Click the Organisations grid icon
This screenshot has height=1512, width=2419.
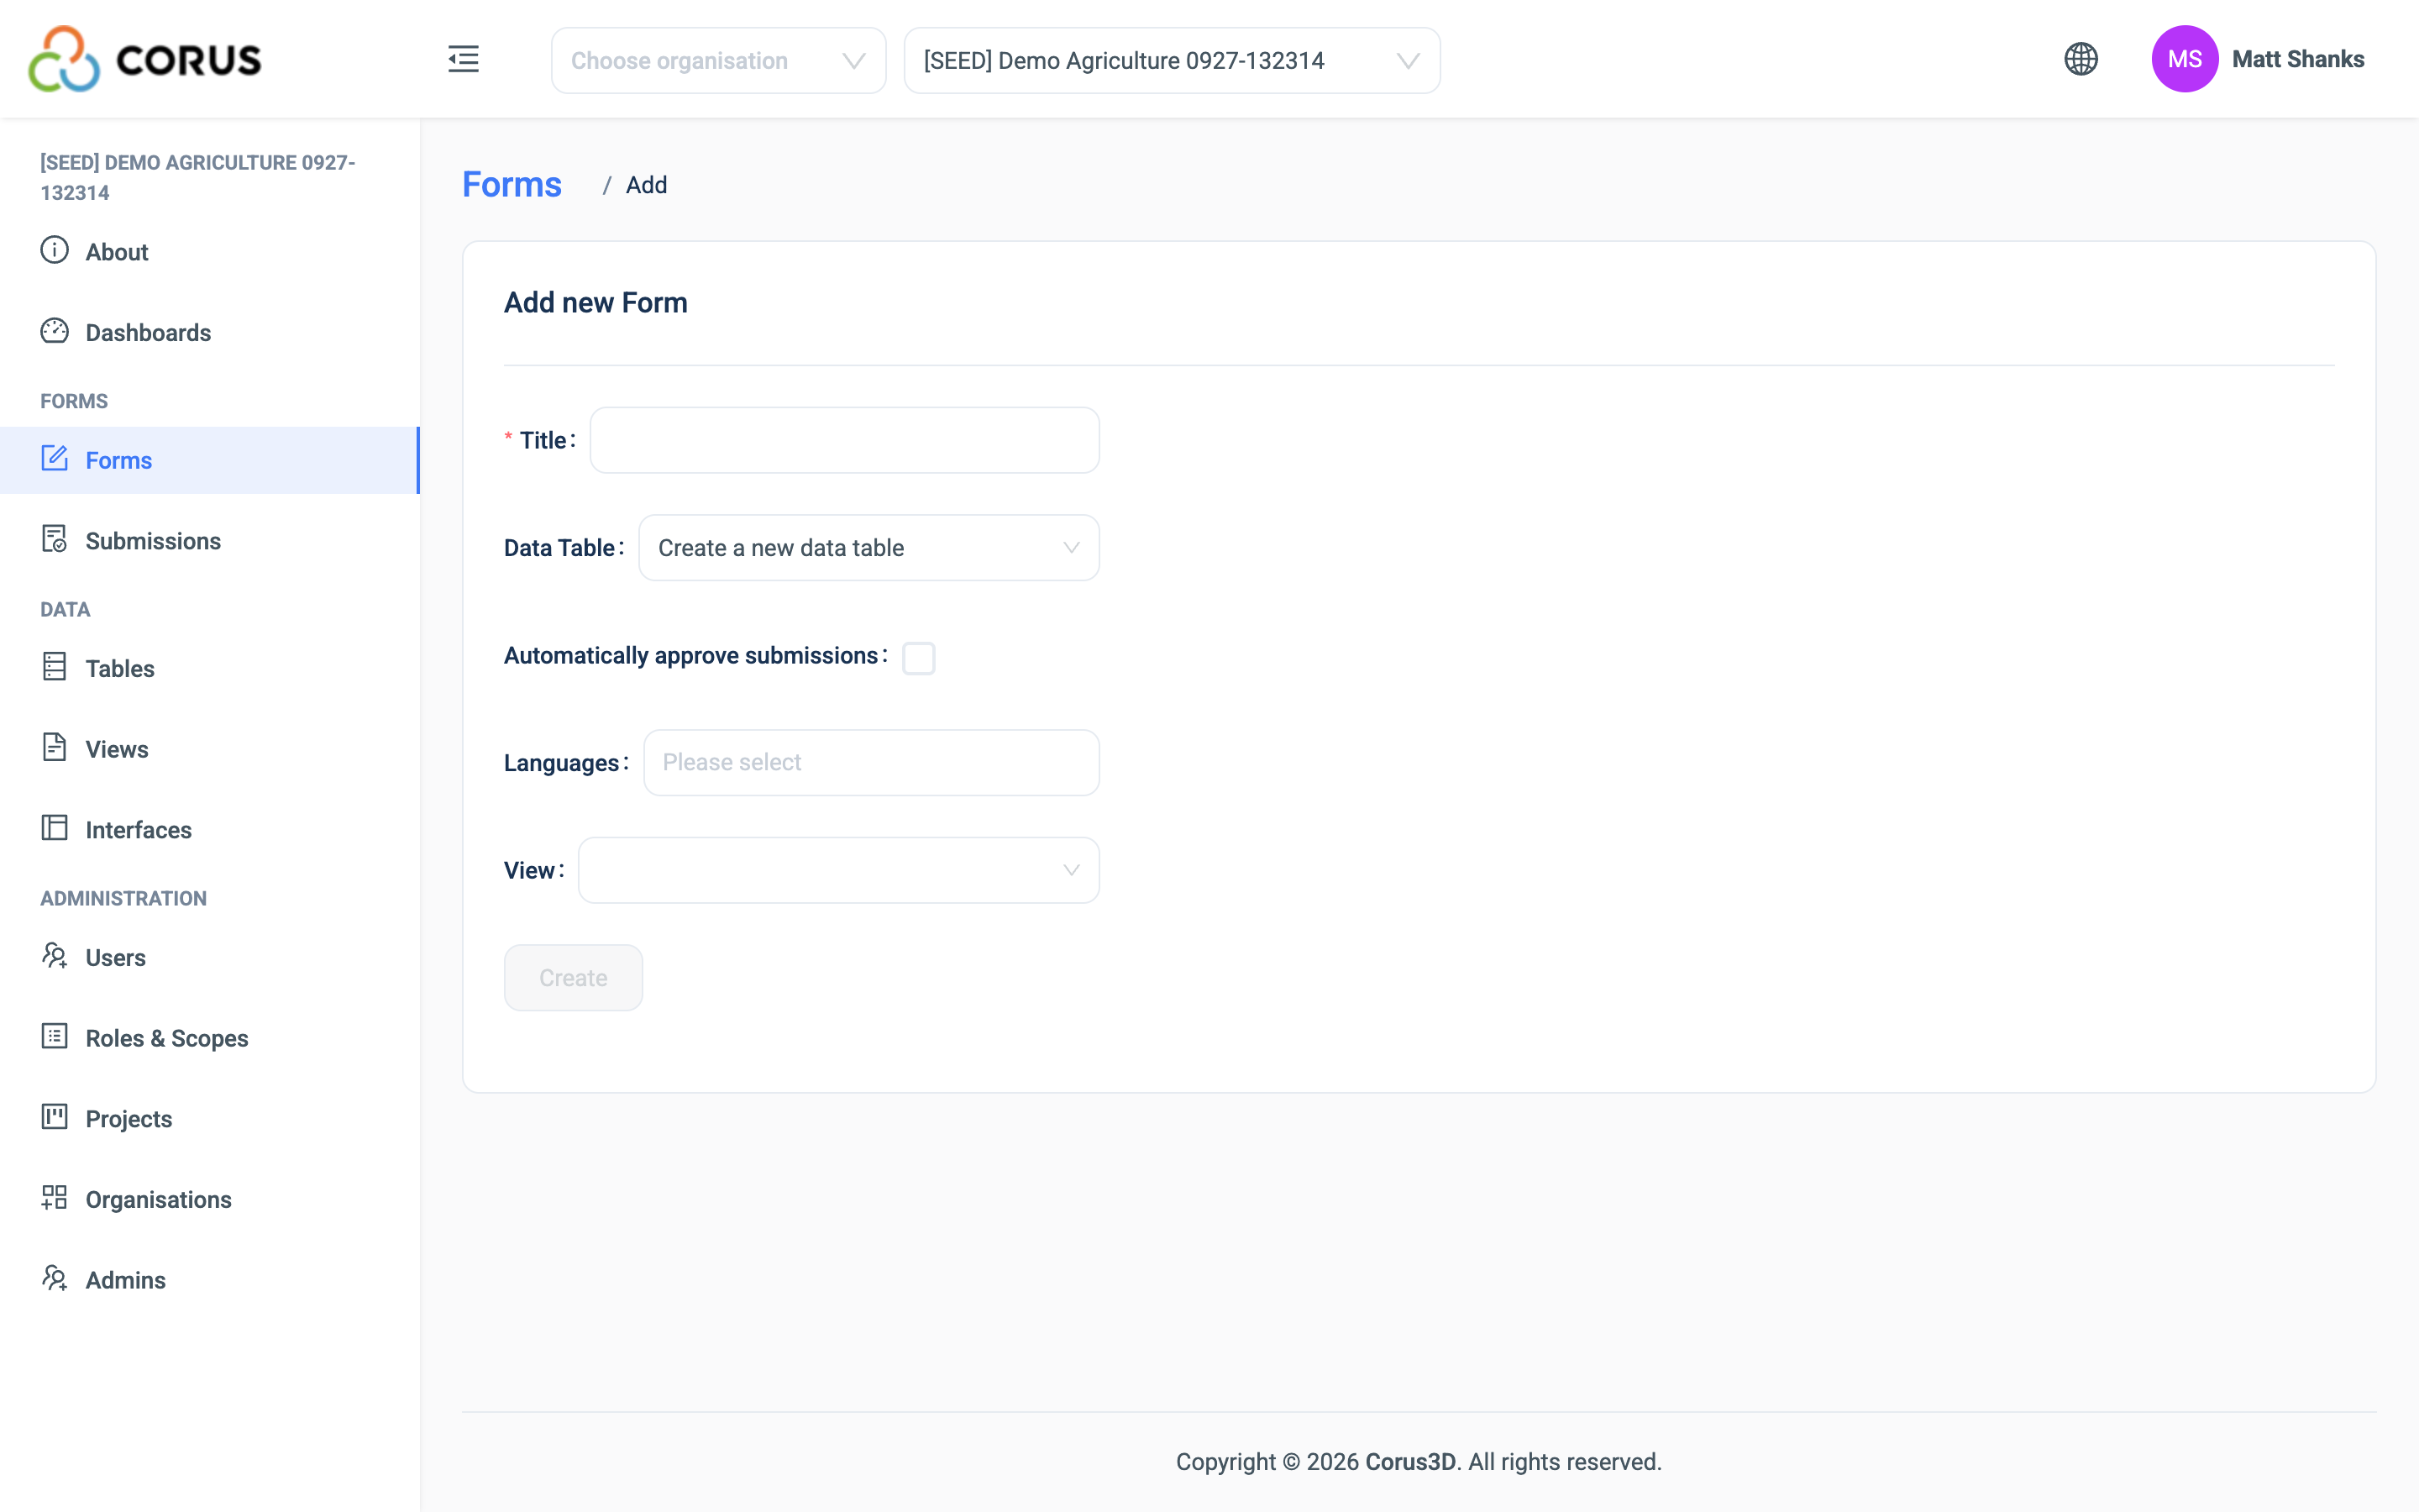(x=54, y=1198)
